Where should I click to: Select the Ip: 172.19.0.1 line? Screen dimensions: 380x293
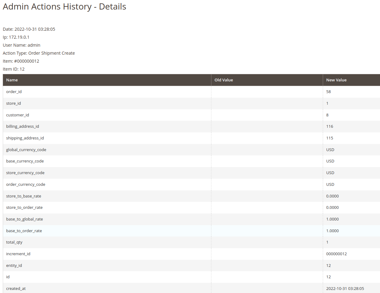tap(16, 37)
